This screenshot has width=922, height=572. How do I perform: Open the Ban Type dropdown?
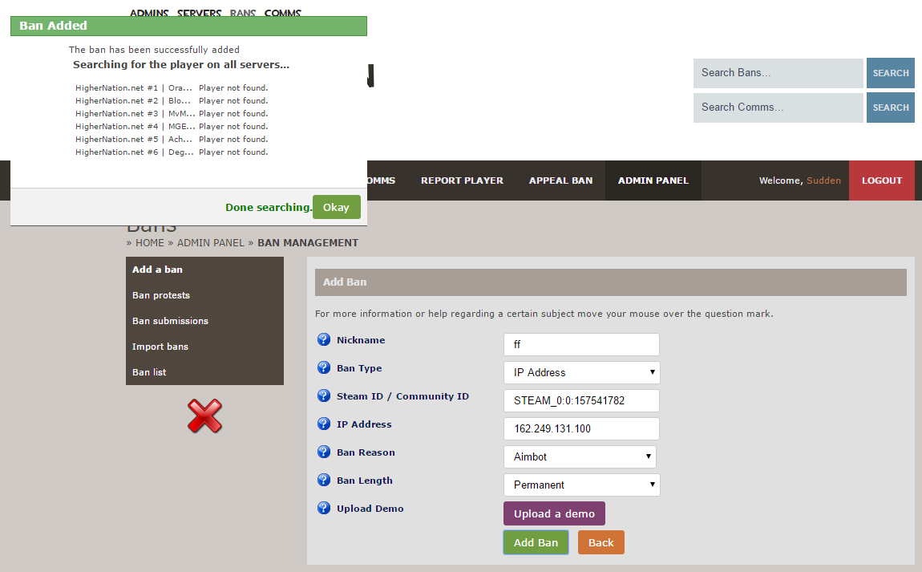[x=581, y=372]
